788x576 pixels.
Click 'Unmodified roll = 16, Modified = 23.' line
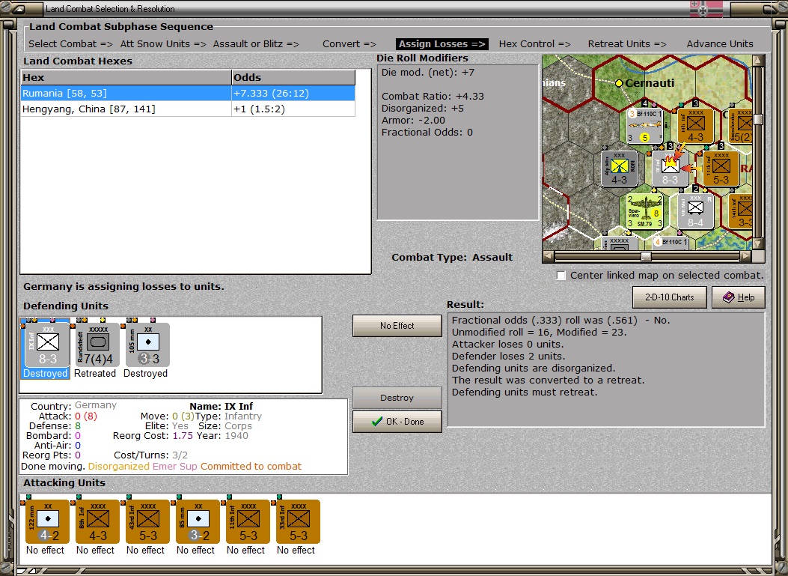[539, 332]
